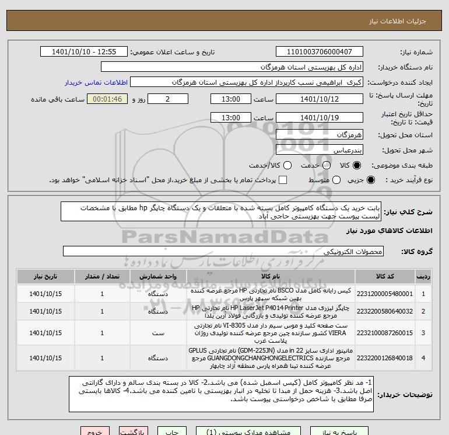
Task: Click unit ست in row 3
Action: click(x=158, y=333)
